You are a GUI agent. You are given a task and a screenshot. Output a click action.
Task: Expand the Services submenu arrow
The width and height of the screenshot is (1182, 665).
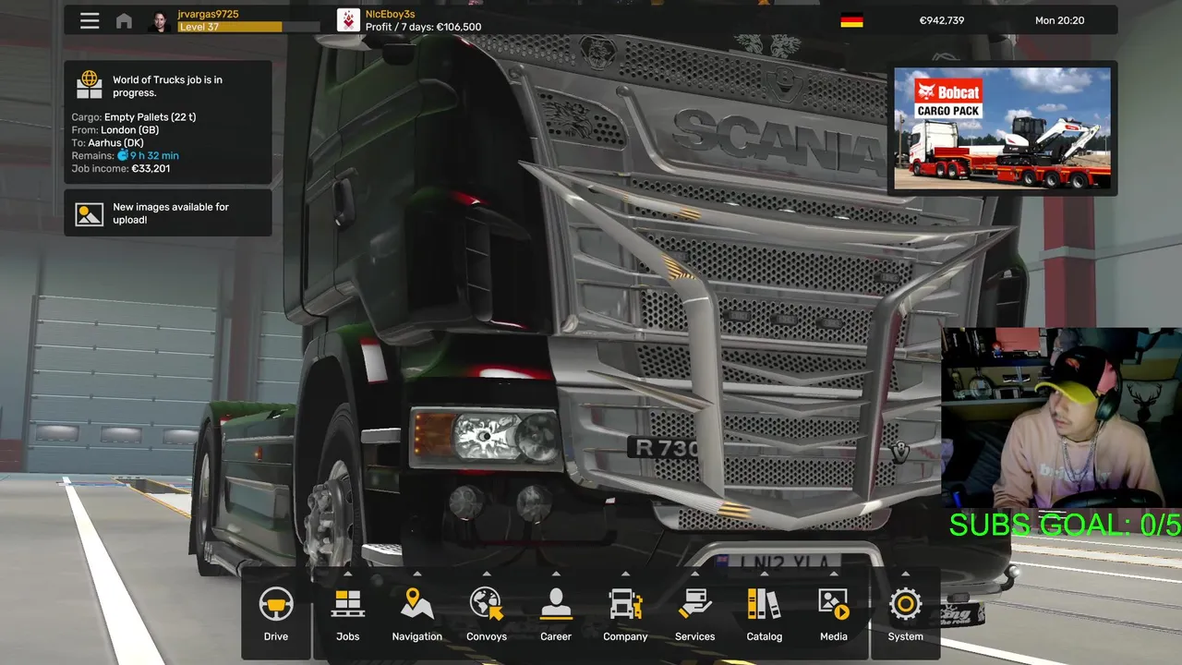[694, 574]
